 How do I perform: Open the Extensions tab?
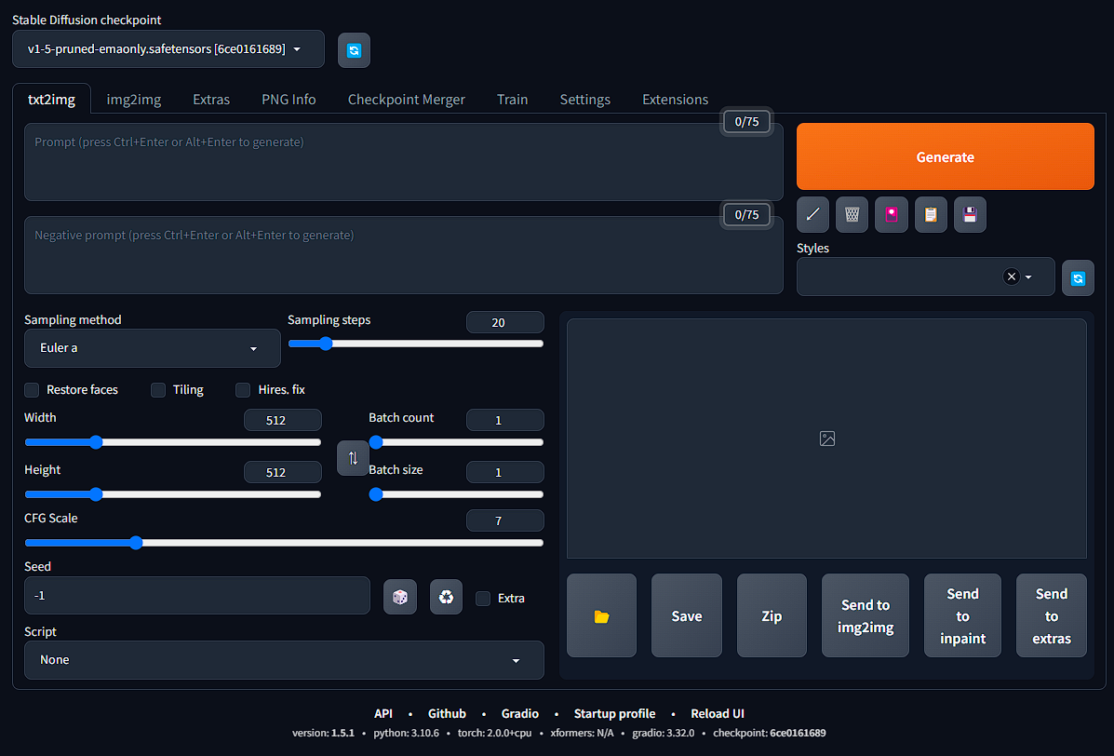tap(675, 100)
